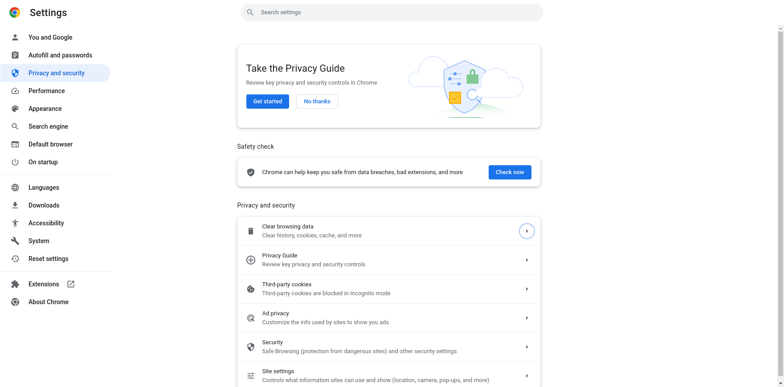Open Ad privacy row arrow
784x387 pixels.
(x=527, y=318)
